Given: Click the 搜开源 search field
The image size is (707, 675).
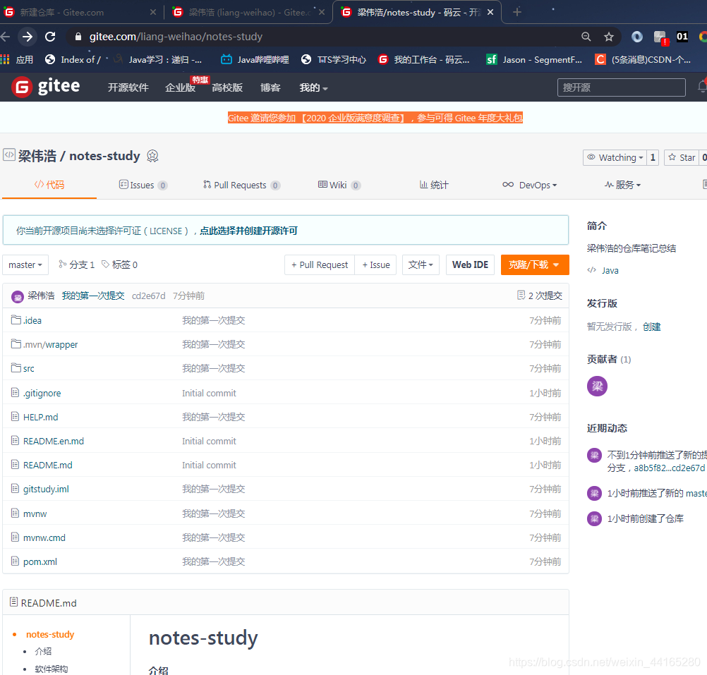Looking at the screenshot, I should 621,87.
